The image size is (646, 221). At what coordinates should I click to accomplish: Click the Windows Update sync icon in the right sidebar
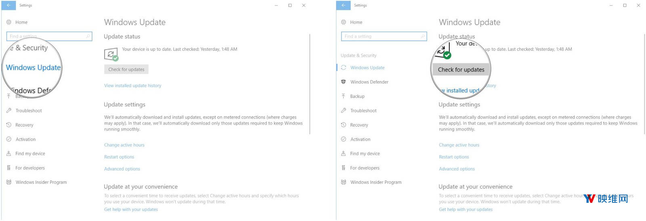point(344,68)
